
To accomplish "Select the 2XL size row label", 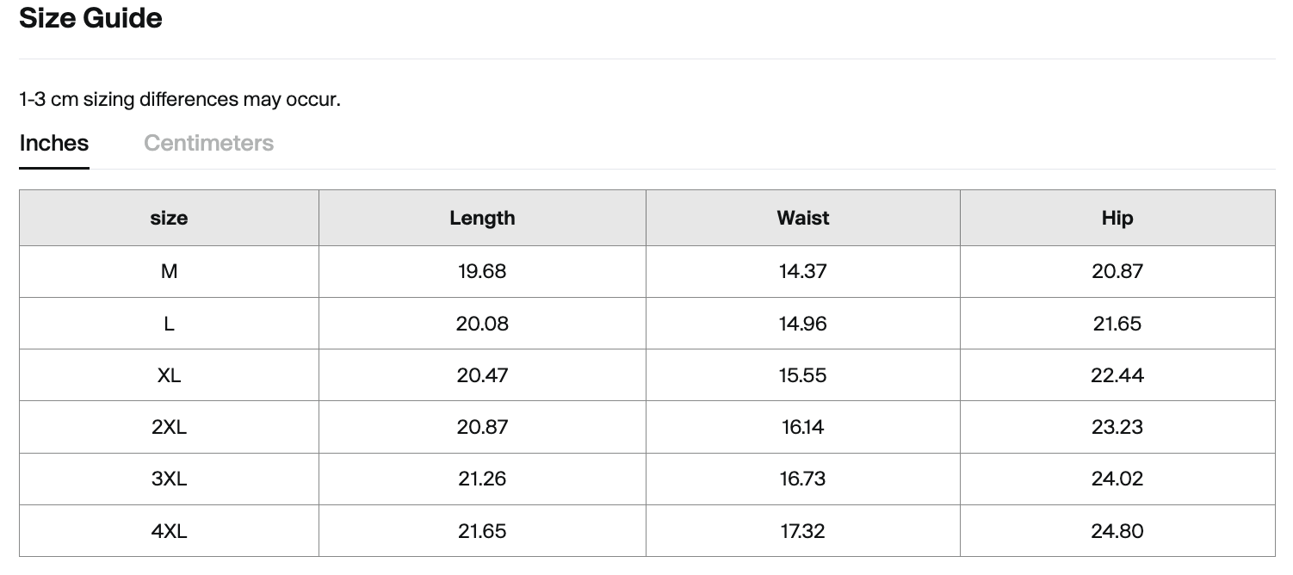I will click(x=169, y=427).
